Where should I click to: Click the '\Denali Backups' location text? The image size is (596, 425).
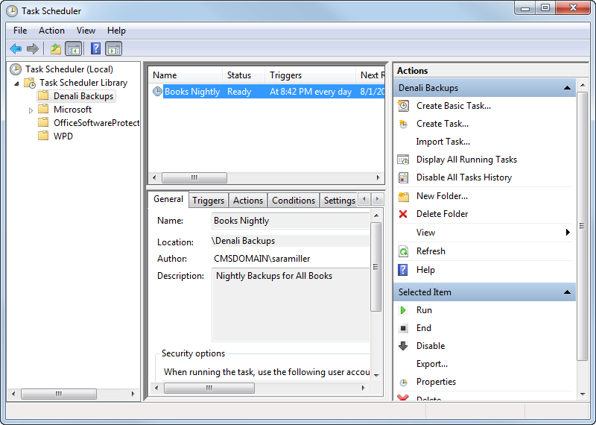pyautogui.click(x=244, y=241)
